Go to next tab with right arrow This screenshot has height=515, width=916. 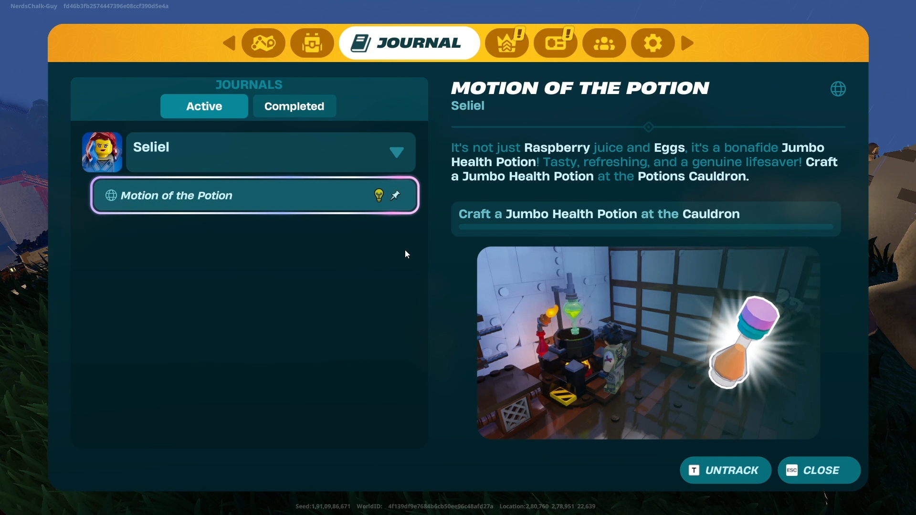(x=687, y=43)
